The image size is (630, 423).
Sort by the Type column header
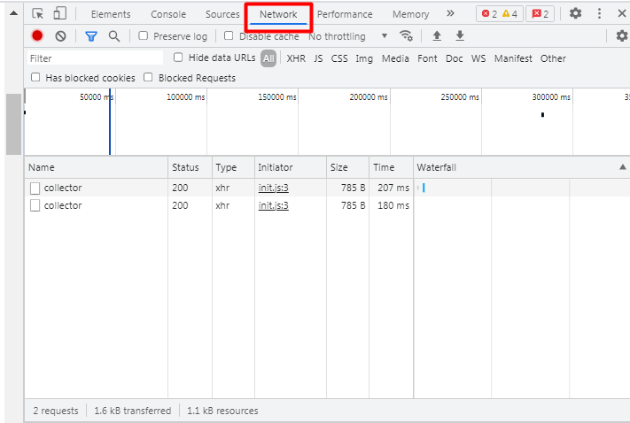tap(233, 167)
